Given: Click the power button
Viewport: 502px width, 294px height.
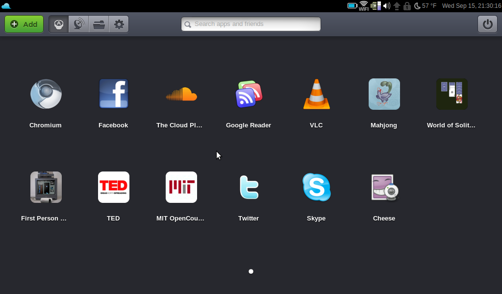Looking at the screenshot, I should pyautogui.click(x=487, y=24).
